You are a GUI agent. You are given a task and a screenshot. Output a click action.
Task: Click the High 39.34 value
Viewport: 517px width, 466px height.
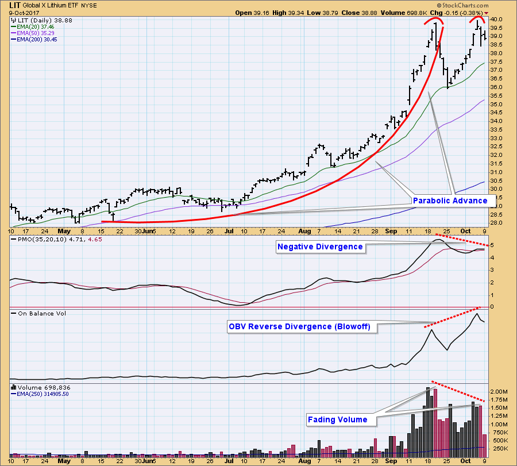(288, 13)
